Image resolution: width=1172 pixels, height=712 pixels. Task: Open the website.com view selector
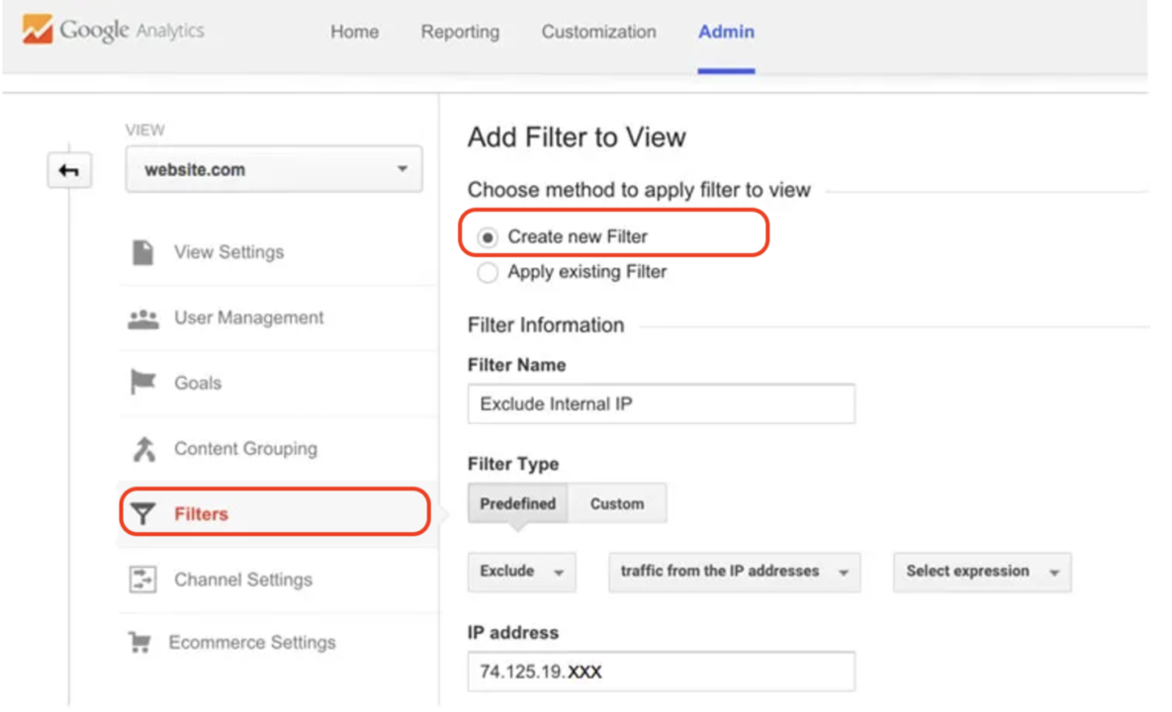click(x=273, y=168)
